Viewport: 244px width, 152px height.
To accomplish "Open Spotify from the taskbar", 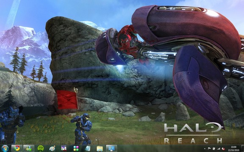I will tap(41, 149).
